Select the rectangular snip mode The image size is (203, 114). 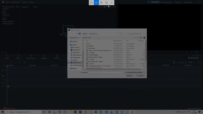click(91, 3)
